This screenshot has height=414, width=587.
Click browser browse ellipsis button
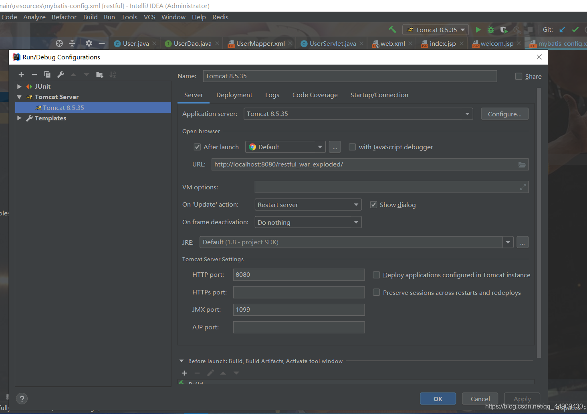click(x=335, y=147)
